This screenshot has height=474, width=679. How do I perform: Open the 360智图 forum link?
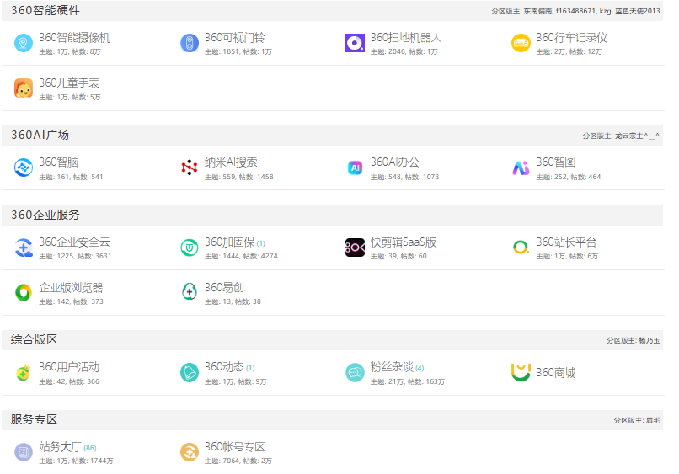point(556,162)
